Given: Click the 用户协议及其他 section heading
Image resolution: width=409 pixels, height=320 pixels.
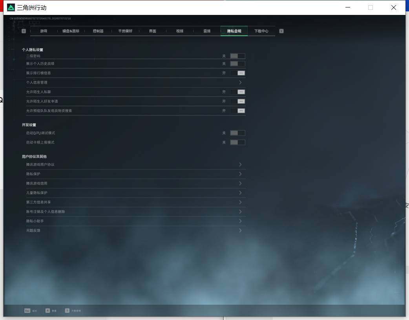Looking at the screenshot, I should [34, 157].
